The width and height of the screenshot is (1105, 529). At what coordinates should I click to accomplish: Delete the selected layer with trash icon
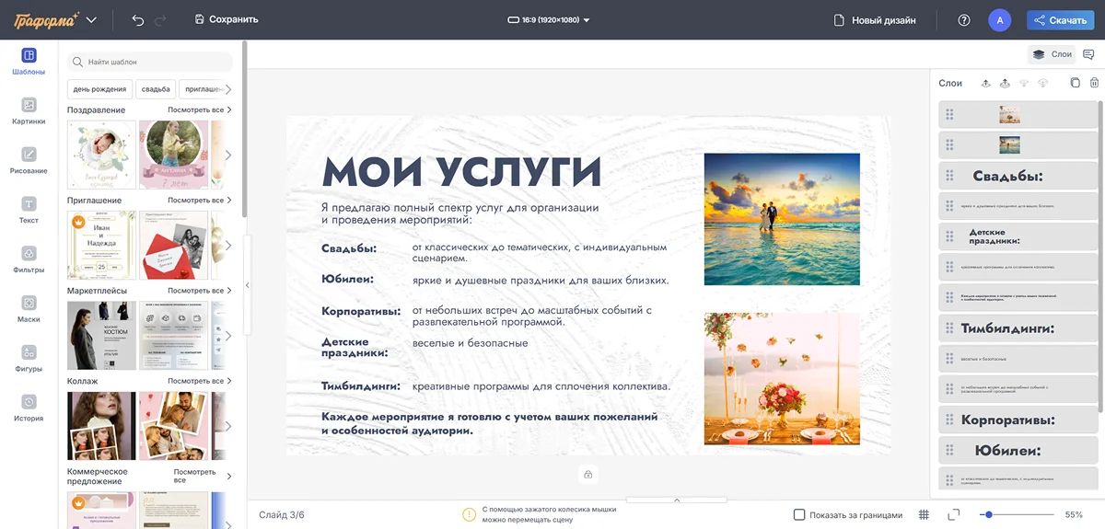1094,83
